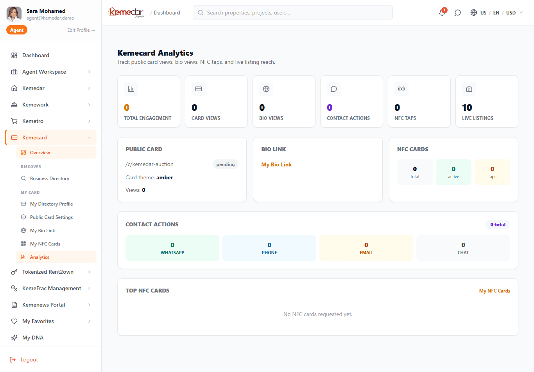Click the My DNA sparkle icon

point(14,338)
